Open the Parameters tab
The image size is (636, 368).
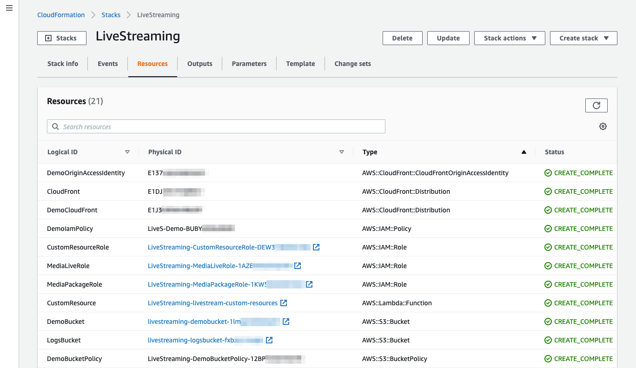coord(249,64)
